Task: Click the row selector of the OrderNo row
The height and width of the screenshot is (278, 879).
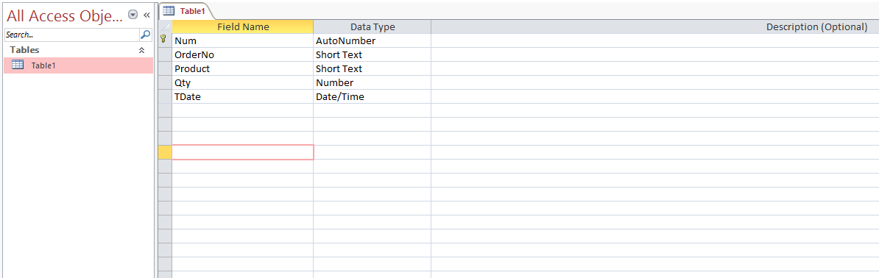Action: (165, 55)
